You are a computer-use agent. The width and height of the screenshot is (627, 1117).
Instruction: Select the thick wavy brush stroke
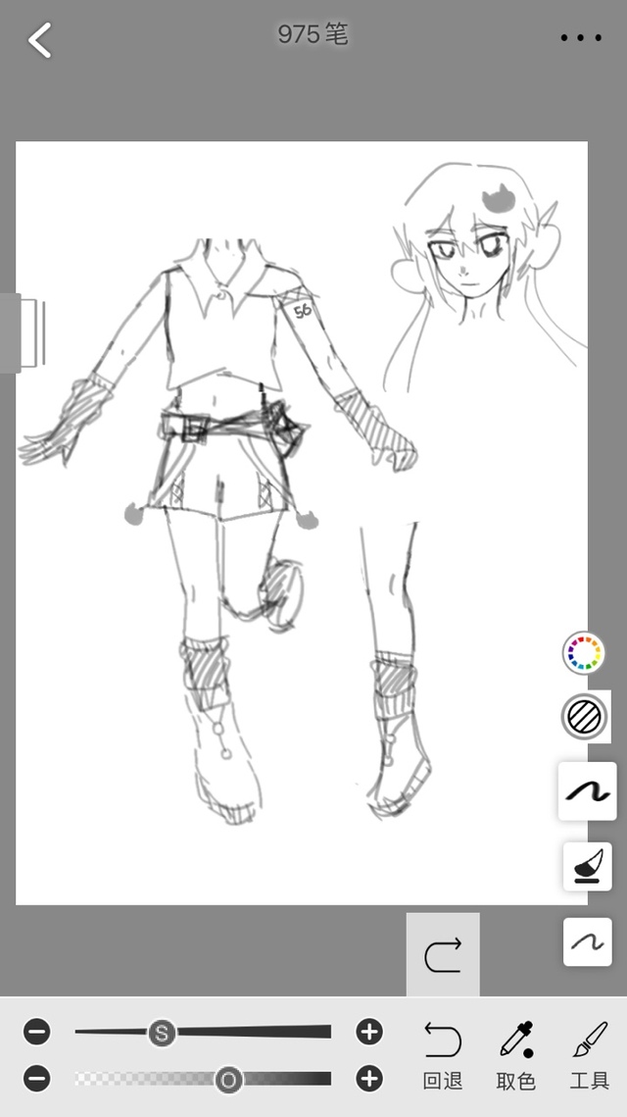click(x=588, y=790)
